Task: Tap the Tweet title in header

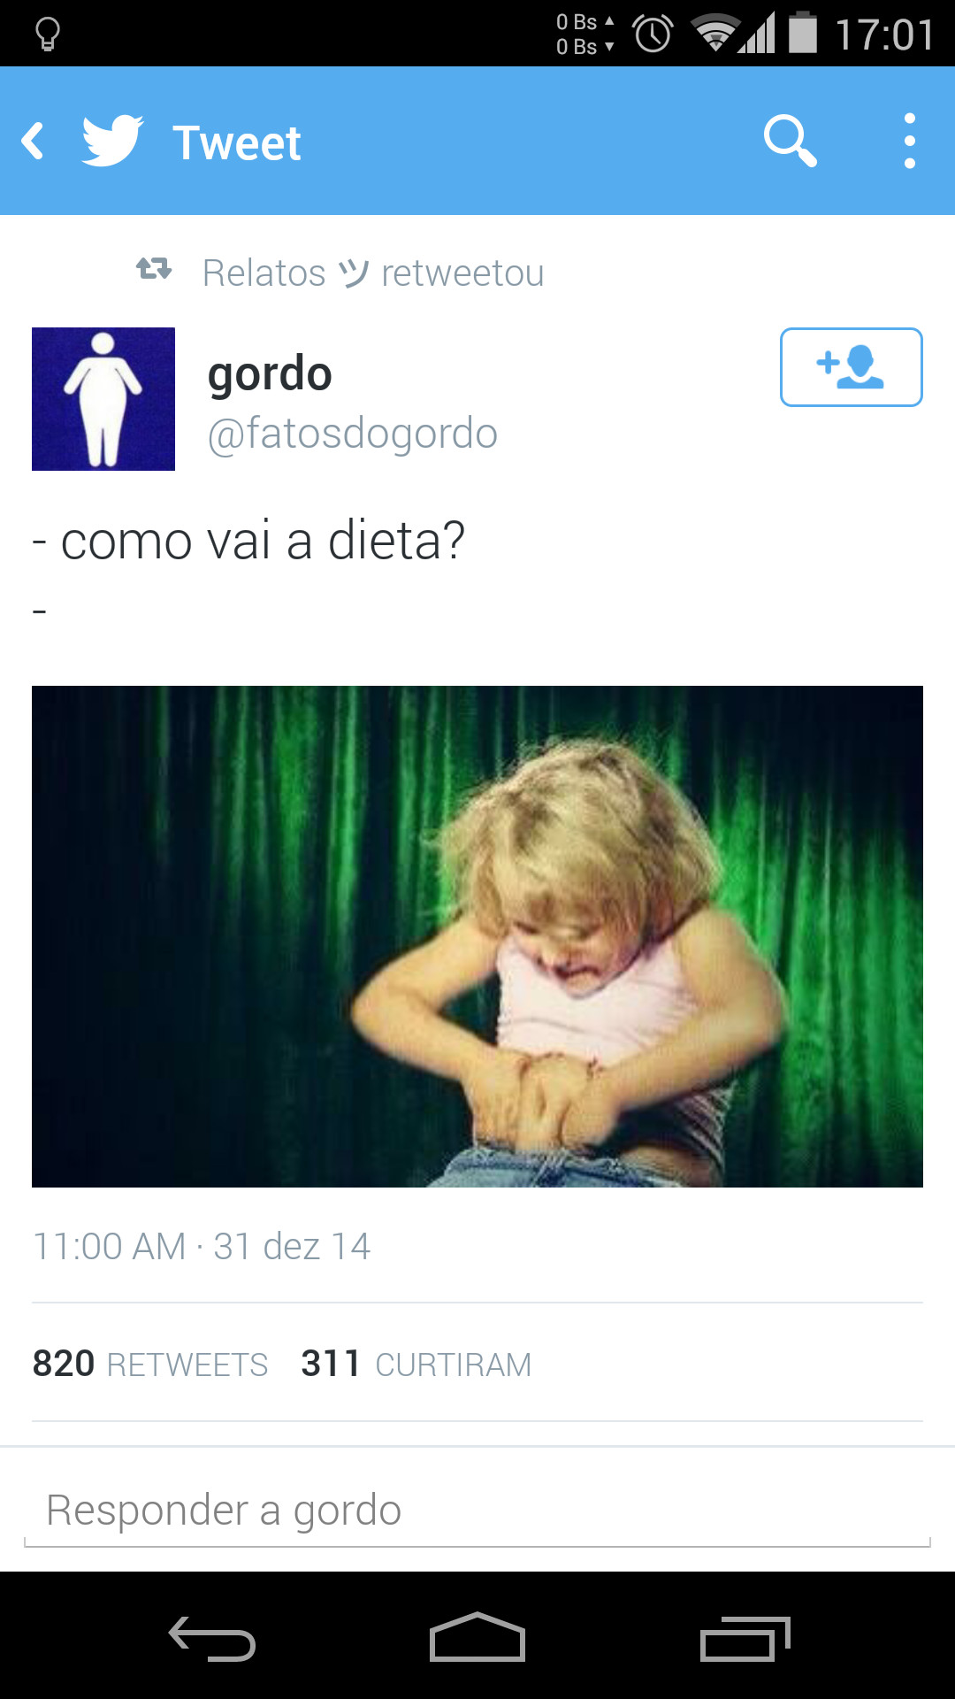Action: click(x=237, y=142)
